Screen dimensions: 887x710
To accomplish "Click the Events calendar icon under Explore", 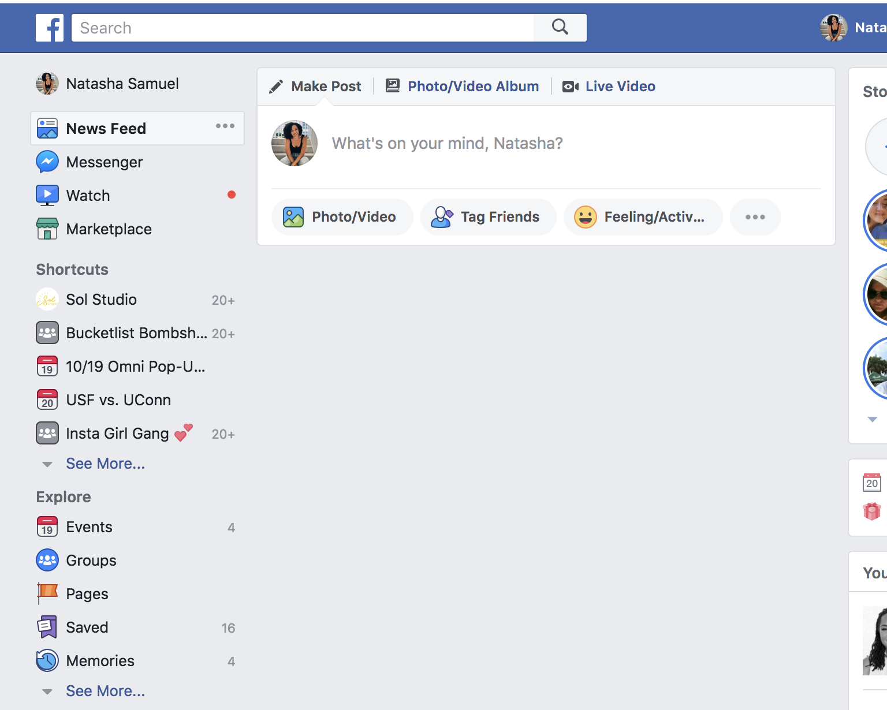I will coord(47,526).
